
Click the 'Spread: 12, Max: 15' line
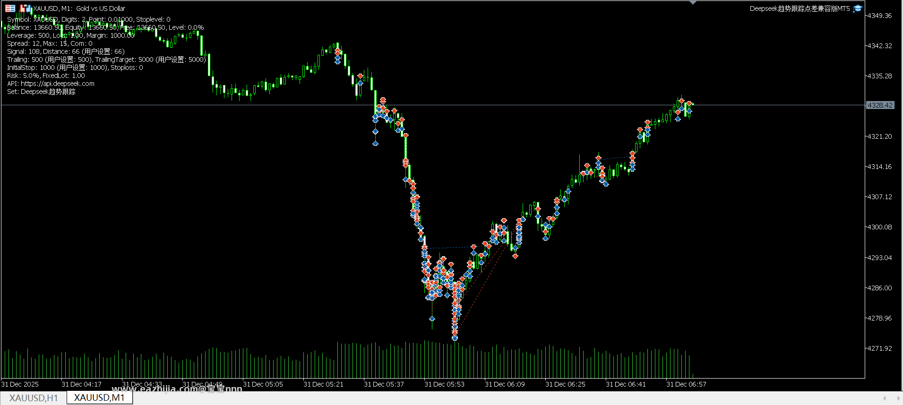50,43
